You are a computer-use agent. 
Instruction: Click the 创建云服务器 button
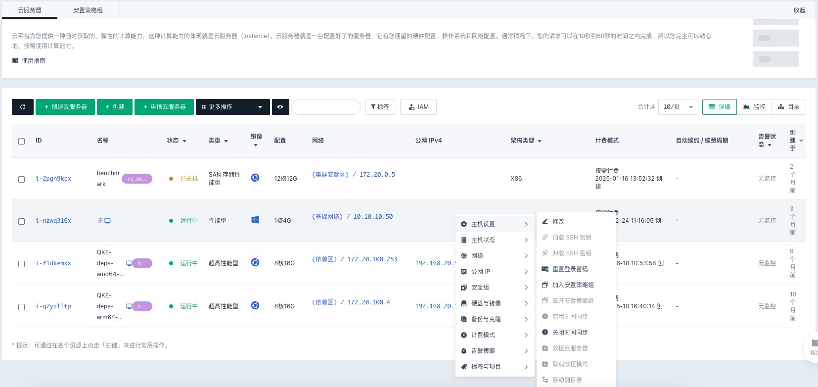pos(65,107)
